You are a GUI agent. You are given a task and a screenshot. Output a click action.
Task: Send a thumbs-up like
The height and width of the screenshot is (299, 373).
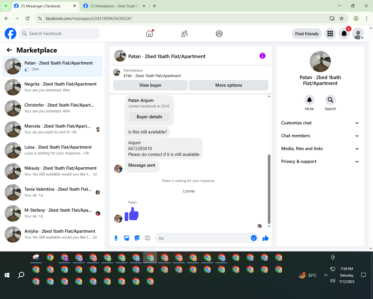pyautogui.click(x=265, y=238)
